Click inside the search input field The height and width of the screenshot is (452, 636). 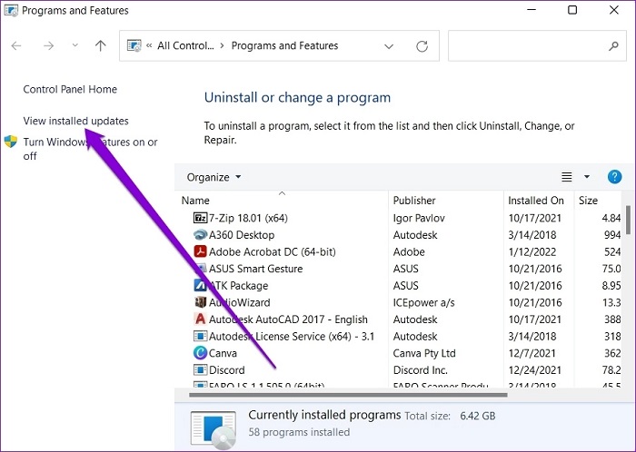click(x=527, y=45)
